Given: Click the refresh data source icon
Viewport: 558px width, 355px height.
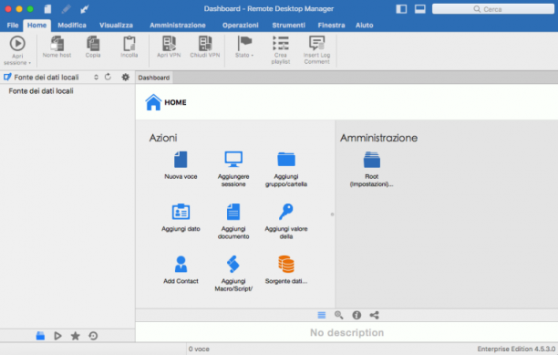Looking at the screenshot, I should 108,77.
